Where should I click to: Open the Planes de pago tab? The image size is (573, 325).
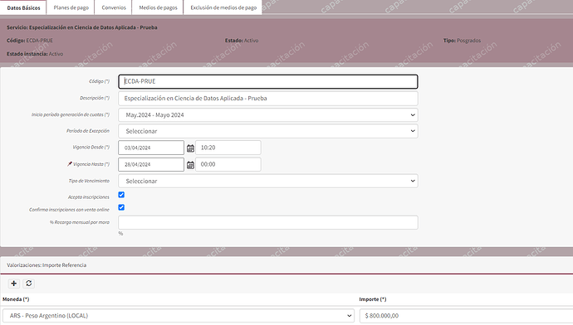71,7
